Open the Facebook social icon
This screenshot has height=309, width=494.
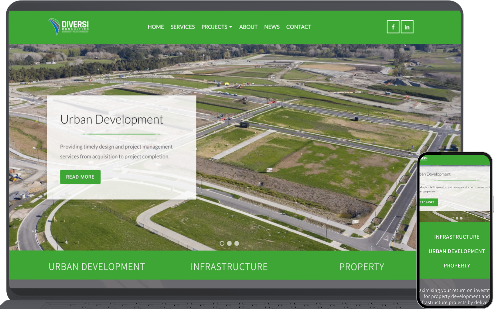pyautogui.click(x=393, y=27)
